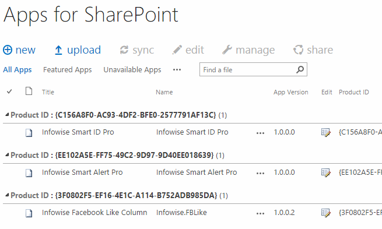Collapse Product ID EE102A5E group
382x229 pixels.
click(x=8, y=154)
